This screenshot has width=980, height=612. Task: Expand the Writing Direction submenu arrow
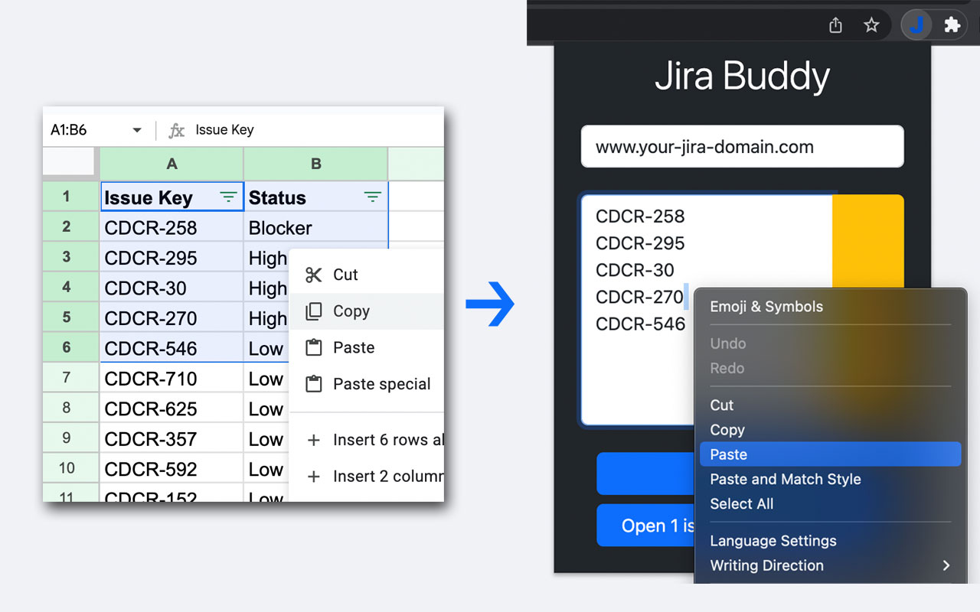(x=946, y=565)
